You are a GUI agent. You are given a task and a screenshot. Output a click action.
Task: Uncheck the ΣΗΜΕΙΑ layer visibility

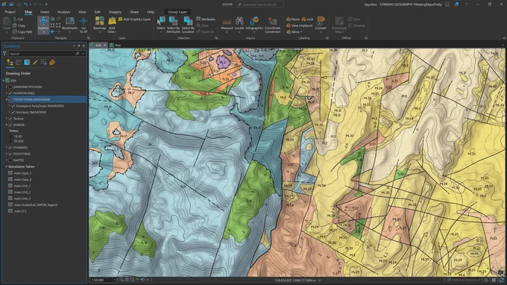(x=10, y=125)
